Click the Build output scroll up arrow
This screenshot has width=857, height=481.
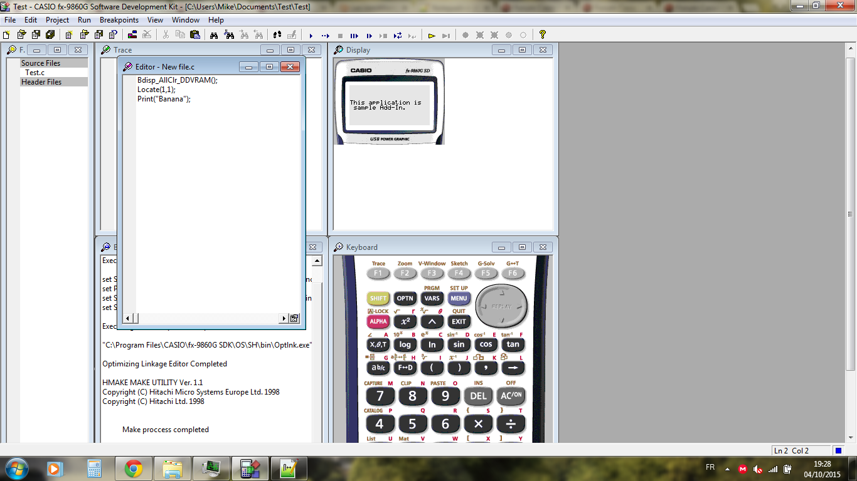pos(317,261)
